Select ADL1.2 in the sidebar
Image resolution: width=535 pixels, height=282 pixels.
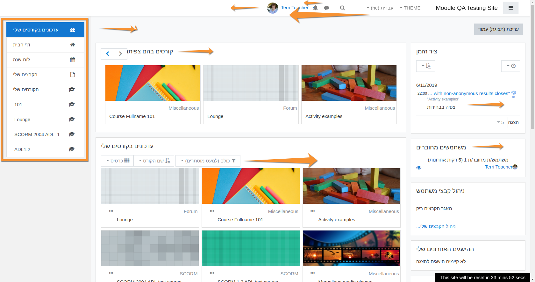[x=45, y=149]
